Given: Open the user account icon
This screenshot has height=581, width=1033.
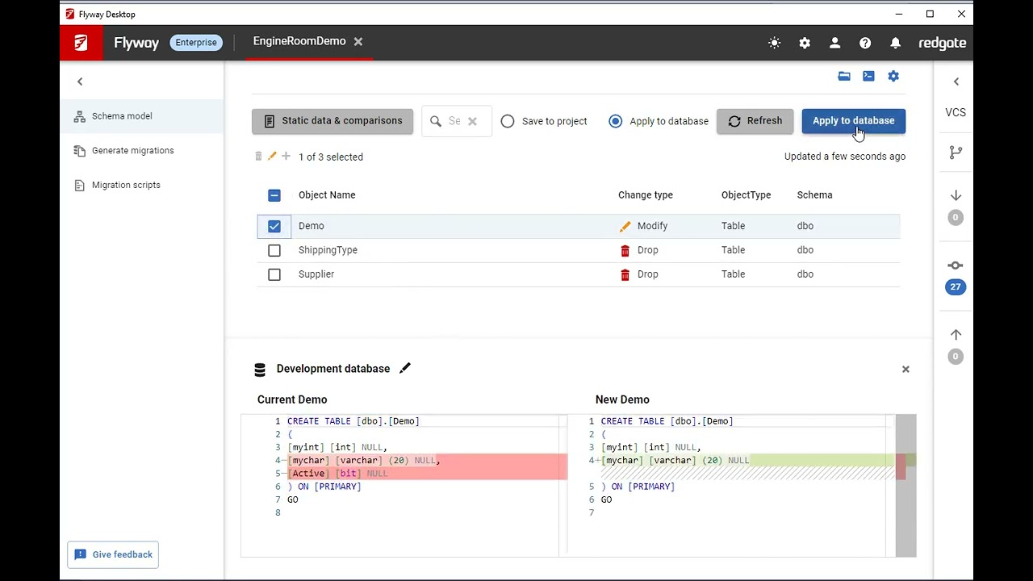Looking at the screenshot, I should 834,43.
